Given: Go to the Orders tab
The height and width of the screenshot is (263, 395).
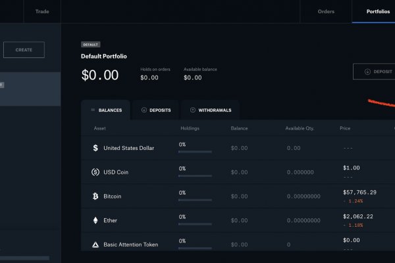Looking at the screenshot, I should pyautogui.click(x=326, y=11).
